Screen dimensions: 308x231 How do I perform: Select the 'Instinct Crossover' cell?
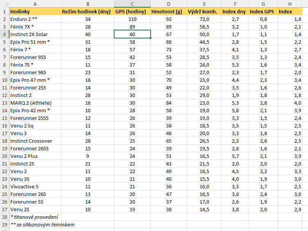tap(35, 141)
